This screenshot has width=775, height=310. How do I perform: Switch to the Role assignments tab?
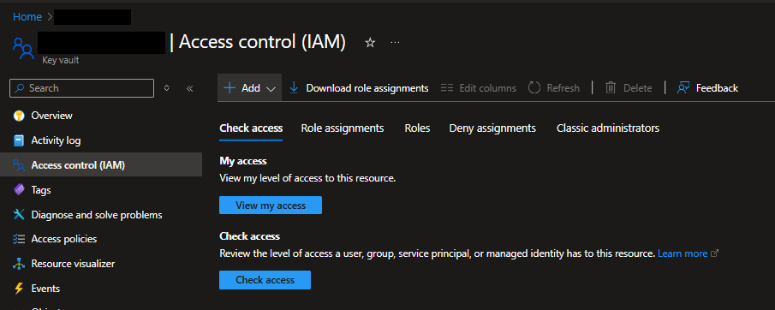[343, 128]
